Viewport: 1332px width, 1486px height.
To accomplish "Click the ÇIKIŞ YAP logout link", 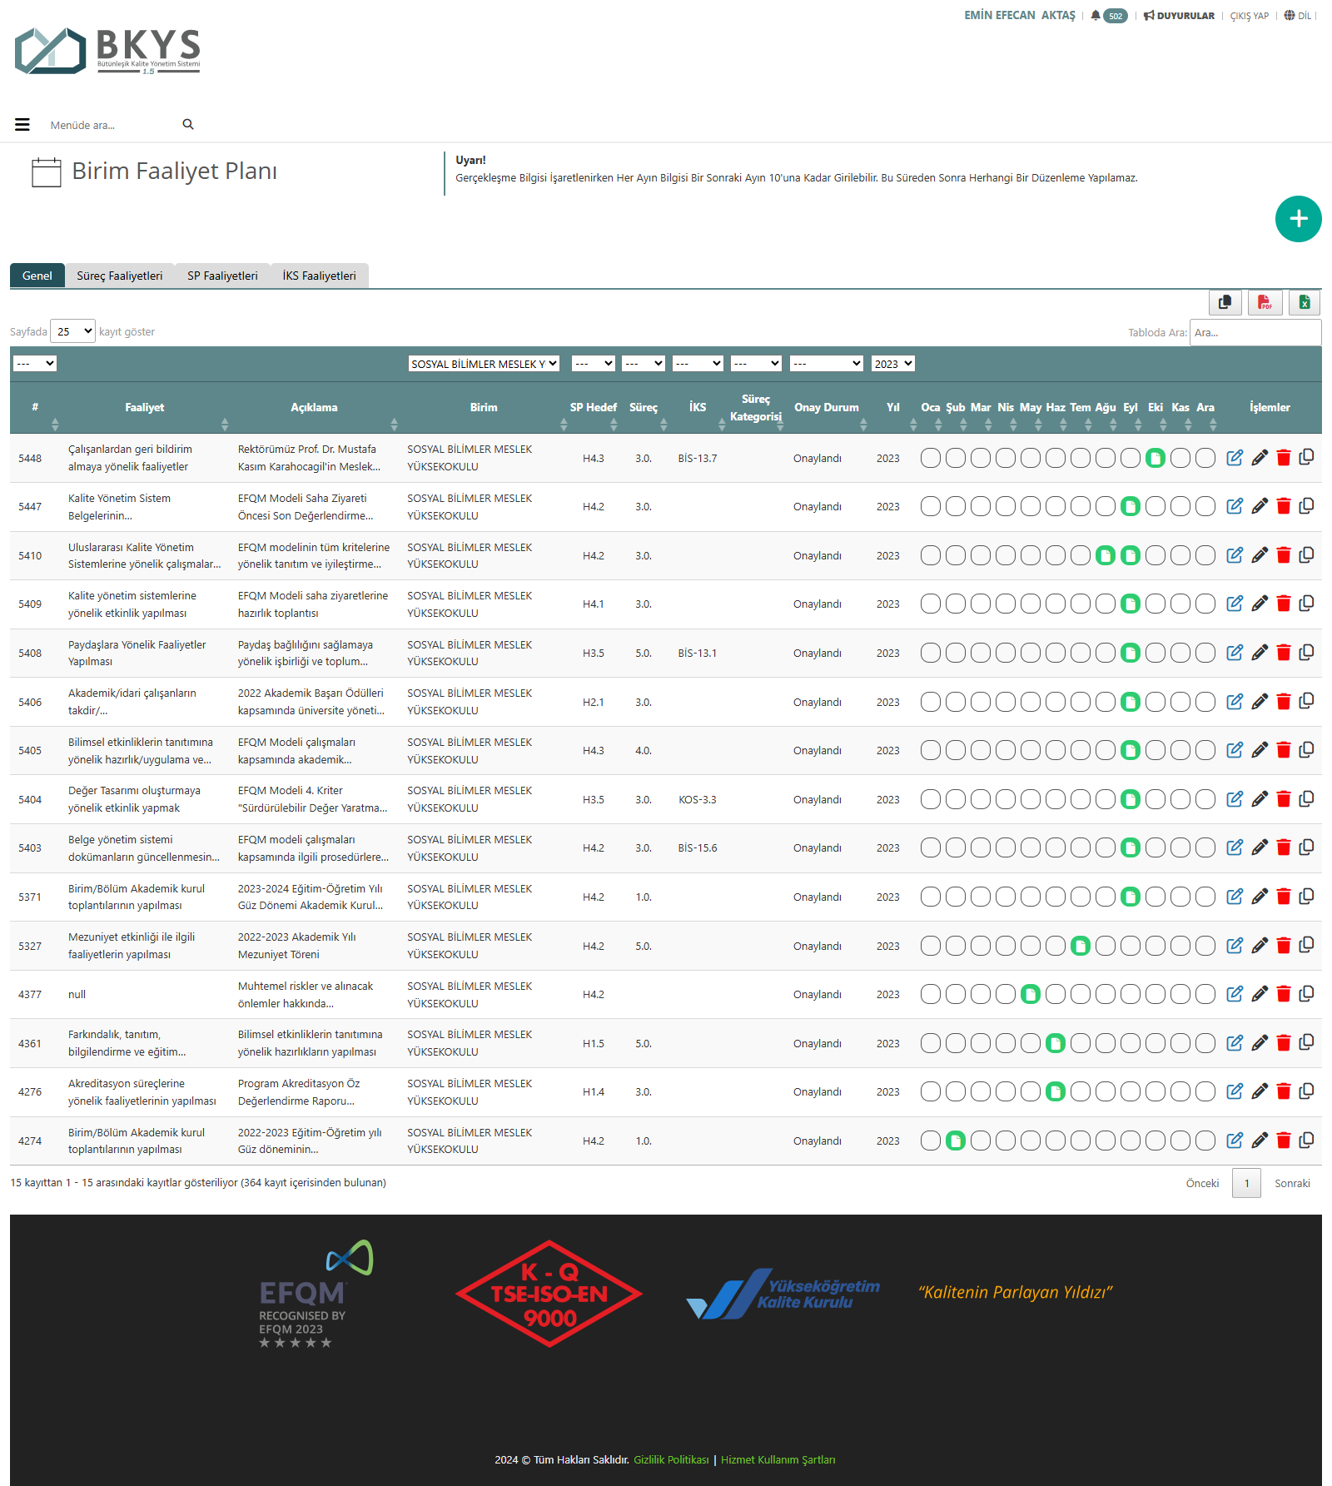I will pos(1249,16).
